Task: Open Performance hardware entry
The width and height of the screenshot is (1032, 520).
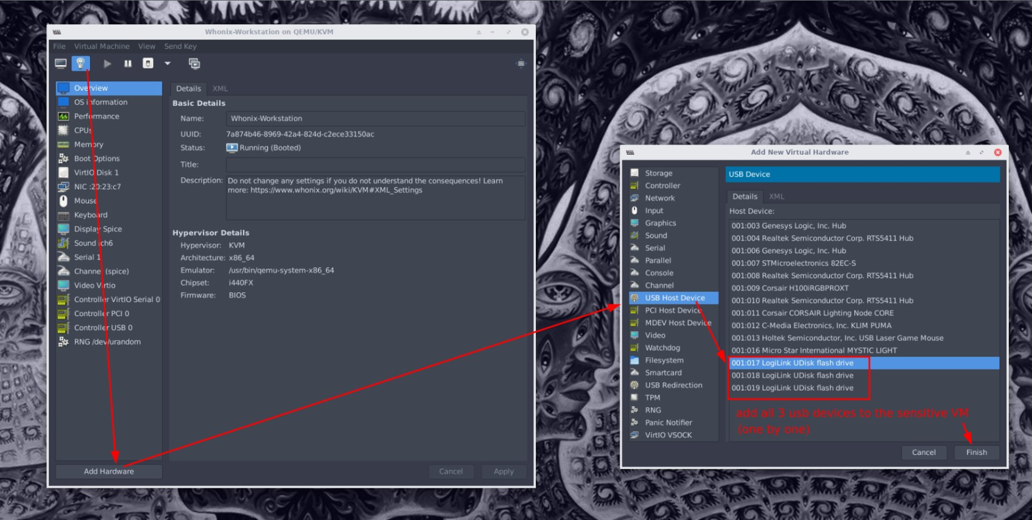Action: 109,116
